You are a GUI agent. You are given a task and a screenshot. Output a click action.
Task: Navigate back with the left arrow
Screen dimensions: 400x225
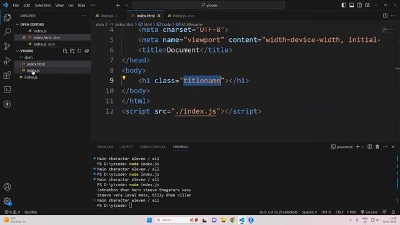(x=118, y=5)
